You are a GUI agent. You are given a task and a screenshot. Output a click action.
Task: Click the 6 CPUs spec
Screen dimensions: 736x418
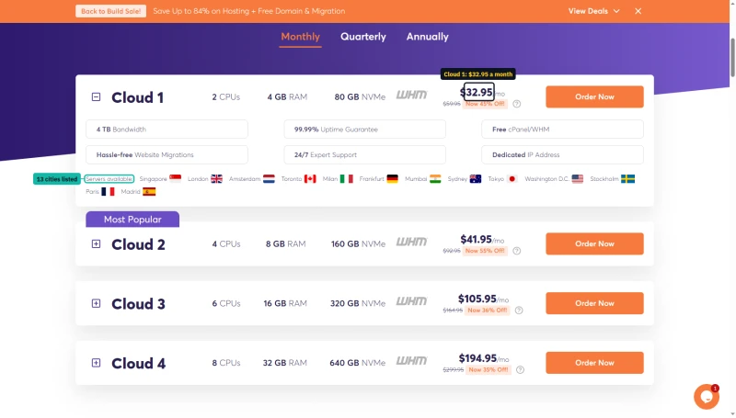[226, 303]
